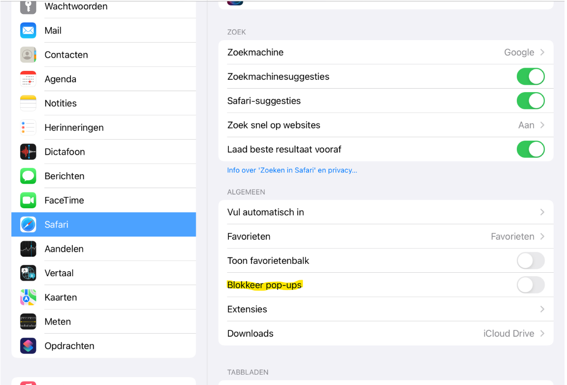Open Zoek snel op websites setting

[x=386, y=125]
